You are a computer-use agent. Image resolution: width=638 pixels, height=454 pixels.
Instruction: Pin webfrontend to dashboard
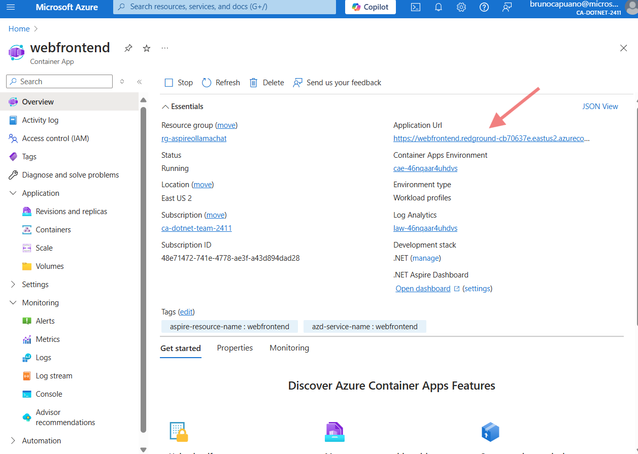128,48
